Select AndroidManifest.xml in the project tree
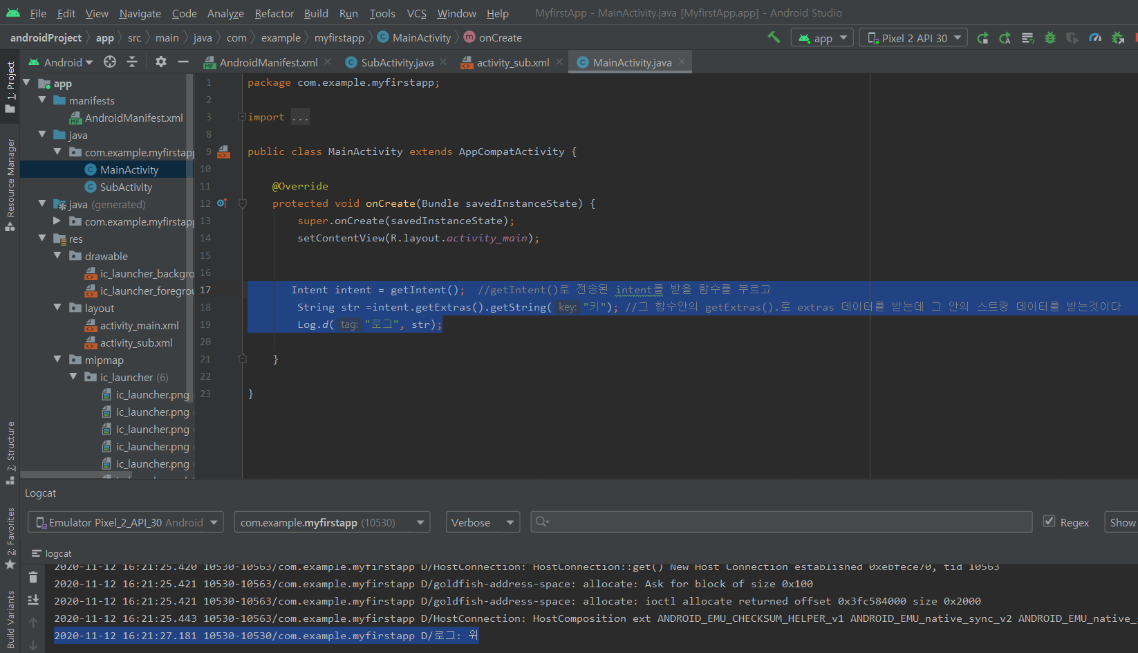The height and width of the screenshot is (653, 1138). 133,118
